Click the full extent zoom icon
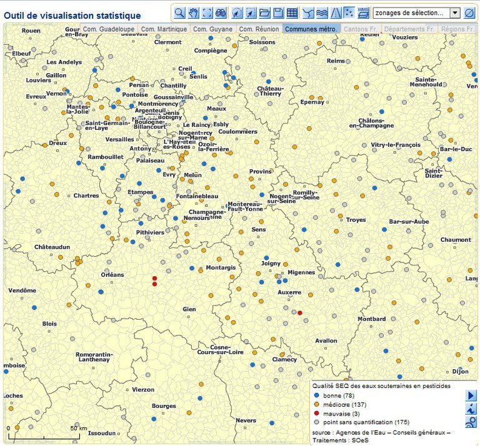The image size is (480, 446). (x=207, y=12)
